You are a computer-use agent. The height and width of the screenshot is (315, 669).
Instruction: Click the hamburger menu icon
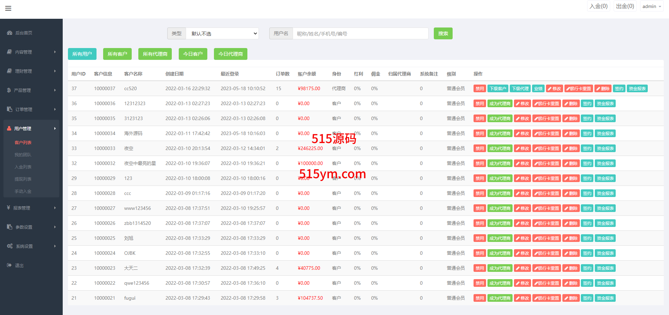(8, 8)
